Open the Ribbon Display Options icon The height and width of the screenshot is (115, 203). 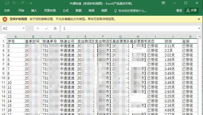tap(163, 3)
